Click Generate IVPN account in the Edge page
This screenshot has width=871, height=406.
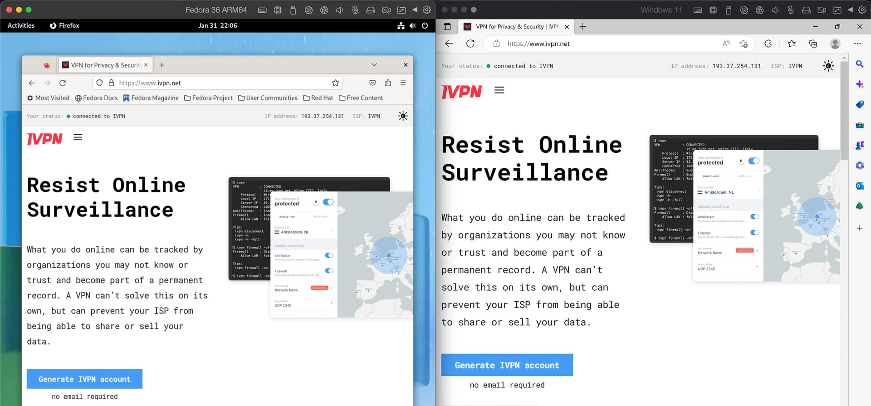(507, 365)
